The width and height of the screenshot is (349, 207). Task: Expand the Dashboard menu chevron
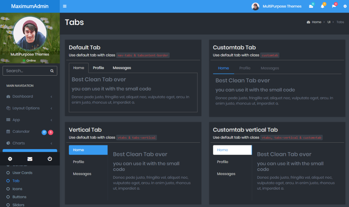51,96
